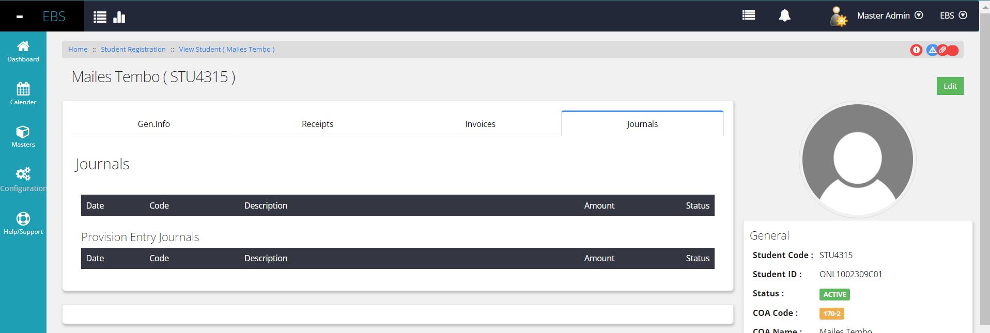This screenshot has height=333, width=990.
Task: Click the red paperclip attachment icon
Action: pyautogui.click(x=942, y=50)
